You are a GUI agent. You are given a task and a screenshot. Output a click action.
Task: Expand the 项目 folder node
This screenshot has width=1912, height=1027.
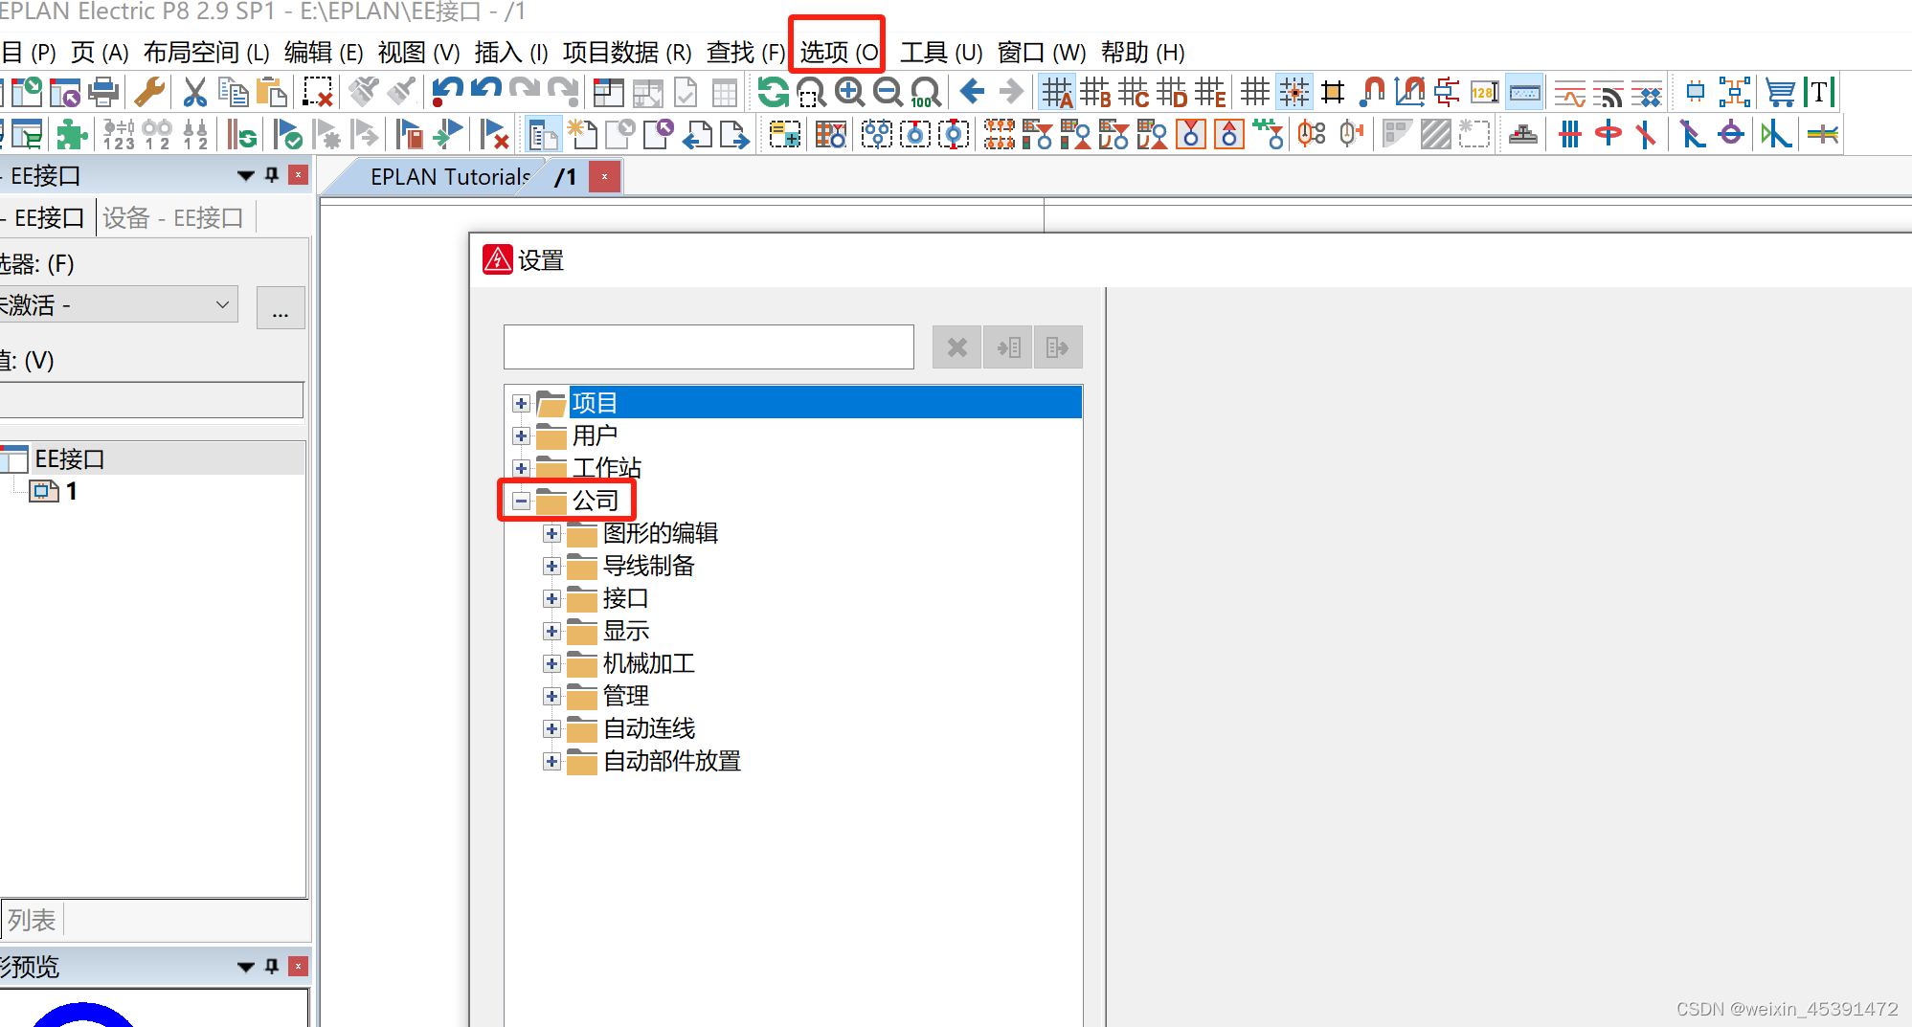[521, 403]
